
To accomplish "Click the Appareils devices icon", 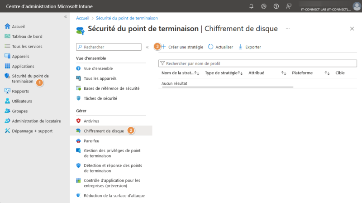I will point(7,56).
